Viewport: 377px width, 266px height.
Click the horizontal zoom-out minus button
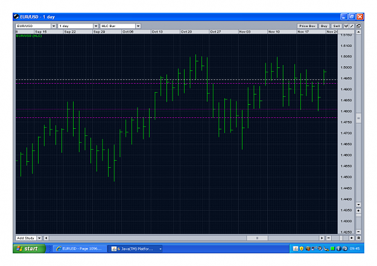[x=329, y=238]
